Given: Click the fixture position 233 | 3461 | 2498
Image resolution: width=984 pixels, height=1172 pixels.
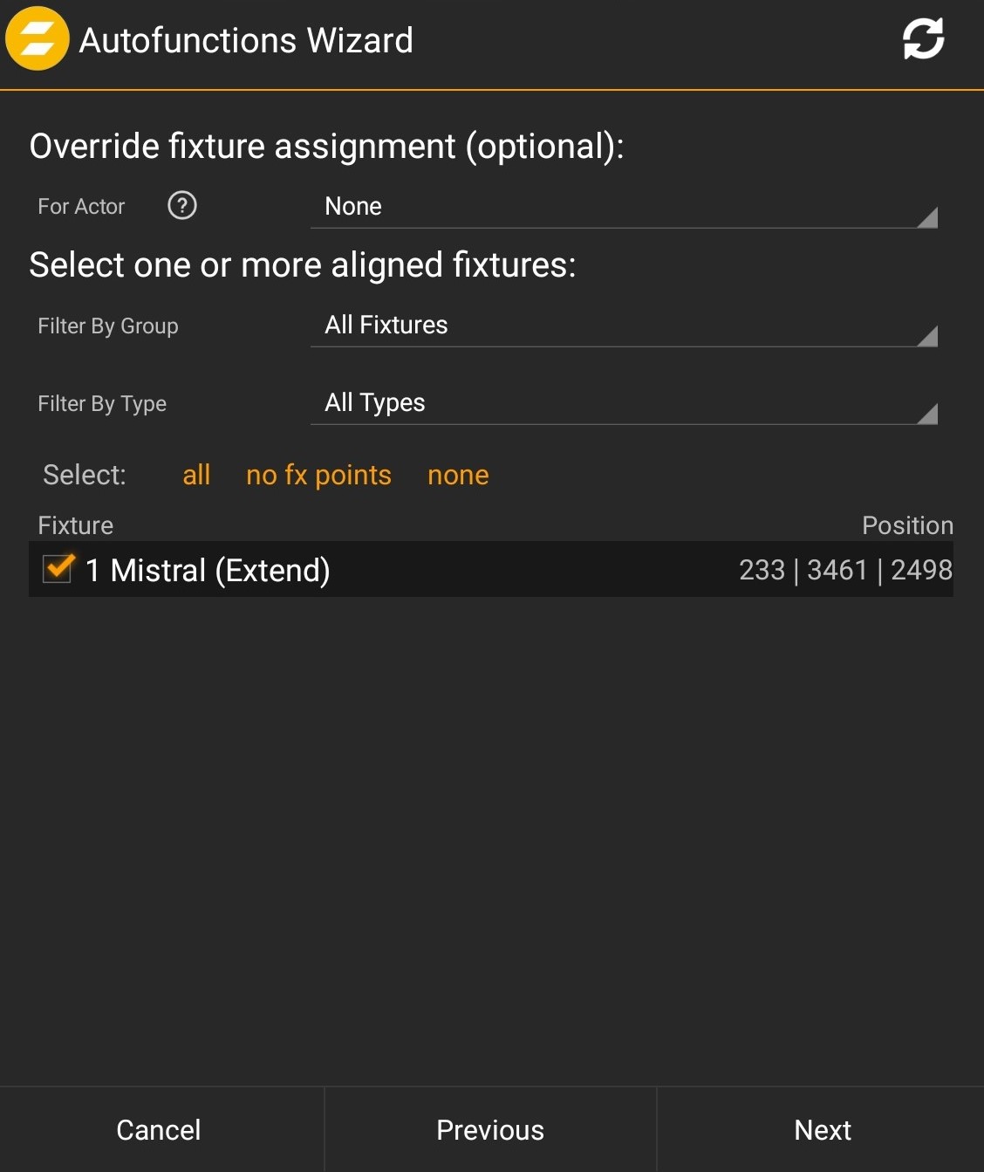Looking at the screenshot, I should point(844,570).
